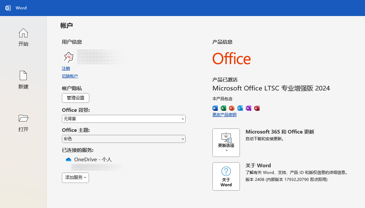Viewport: 365px width, 208px height.
Task: Open the 新建 new document page
Action: coord(23,80)
